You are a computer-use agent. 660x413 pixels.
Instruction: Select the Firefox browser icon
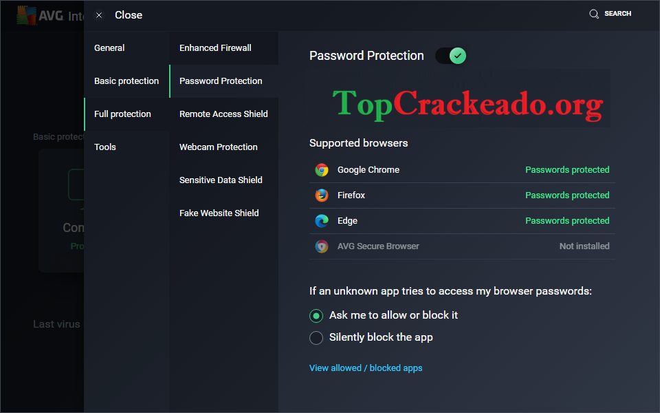pos(321,195)
